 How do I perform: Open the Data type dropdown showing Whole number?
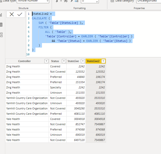(33, 1)
